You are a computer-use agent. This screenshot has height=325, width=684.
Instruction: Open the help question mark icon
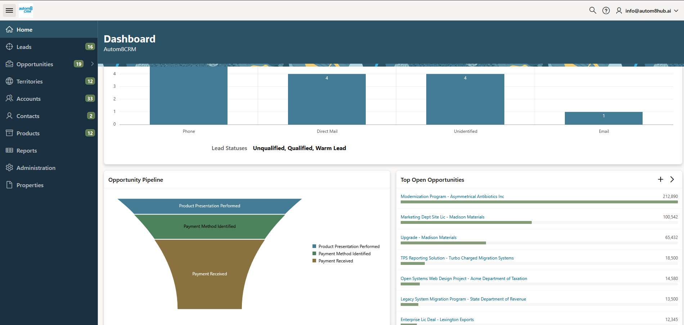click(606, 10)
